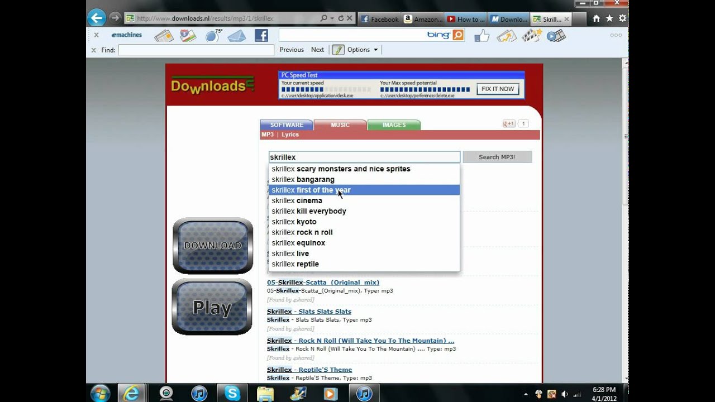This screenshot has width=715, height=402.
Task: Open Skrillex - Rock N Roll result link
Action: [360, 341]
